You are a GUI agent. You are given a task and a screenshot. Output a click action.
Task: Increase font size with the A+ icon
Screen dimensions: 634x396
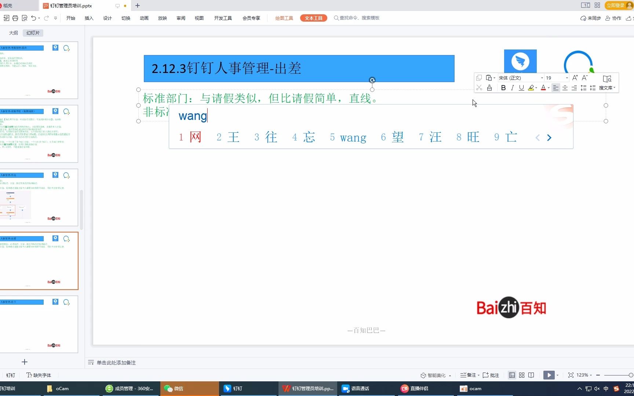pos(575,78)
